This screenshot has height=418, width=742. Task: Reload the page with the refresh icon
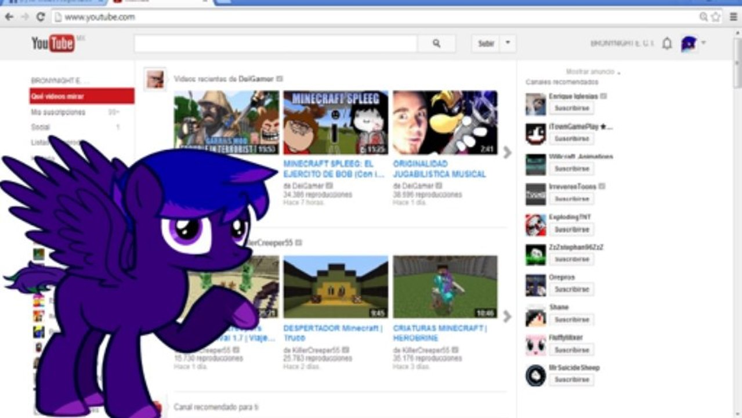pos(41,17)
